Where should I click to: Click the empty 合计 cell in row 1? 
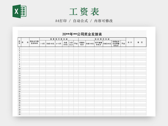130,48
